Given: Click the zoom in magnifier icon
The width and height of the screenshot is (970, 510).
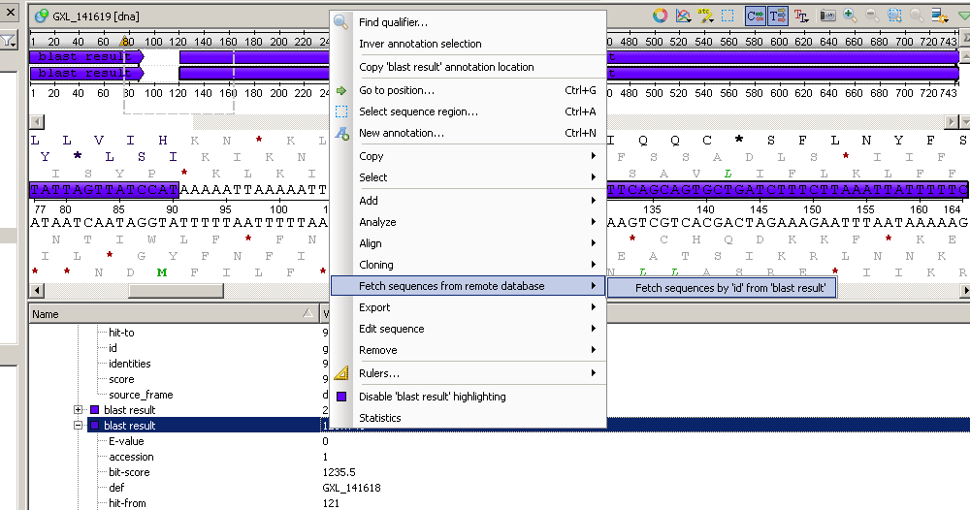Looking at the screenshot, I should click(850, 16).
